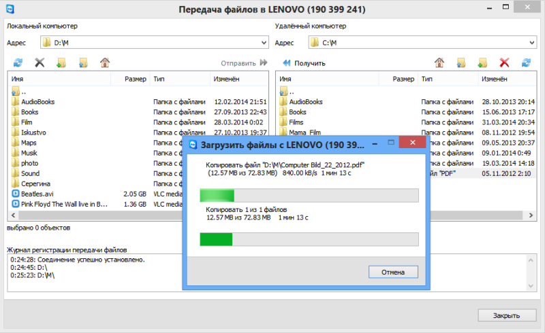The image size is (545, 333).
Task: Expand the remote address C:\M dropdown
Action: (x=532, y=43)
